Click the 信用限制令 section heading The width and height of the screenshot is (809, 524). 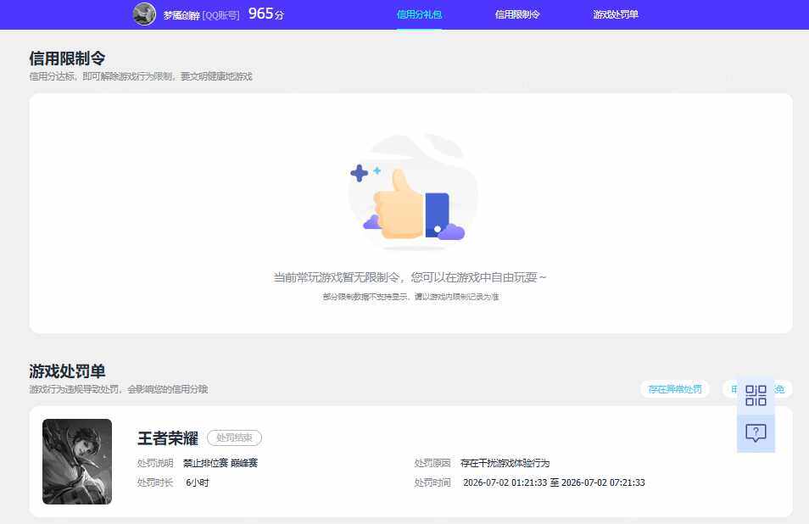67,59
